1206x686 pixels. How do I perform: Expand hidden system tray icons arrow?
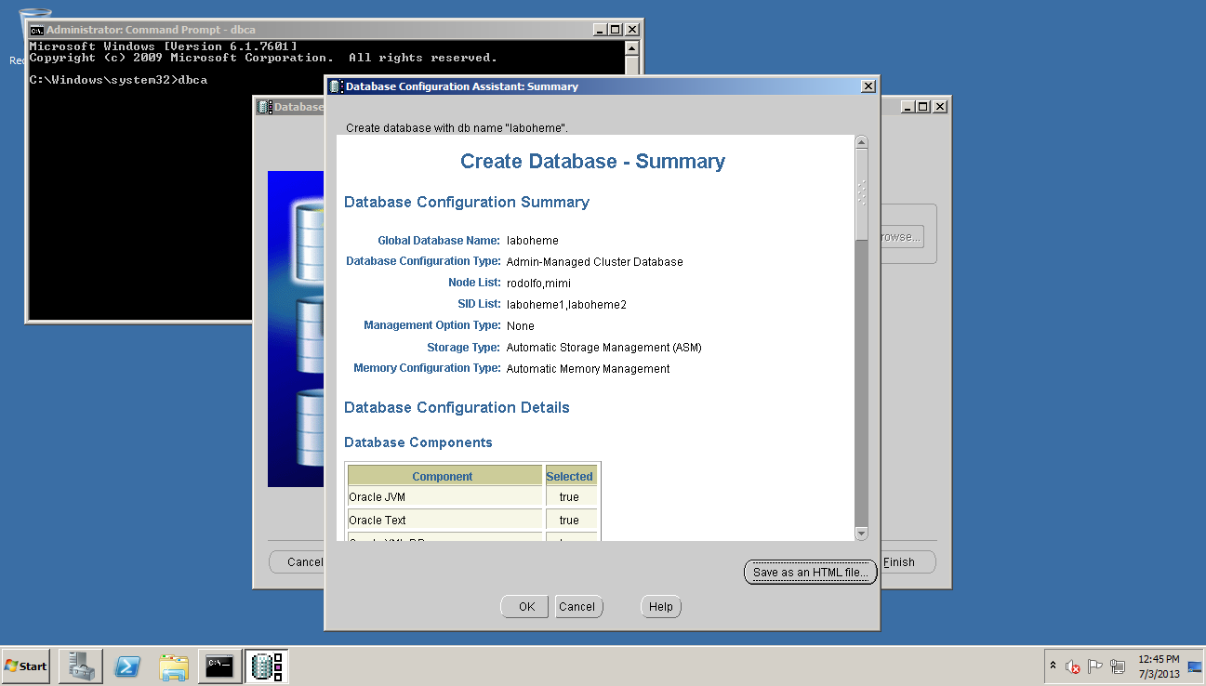click(x=1053, y=666)
